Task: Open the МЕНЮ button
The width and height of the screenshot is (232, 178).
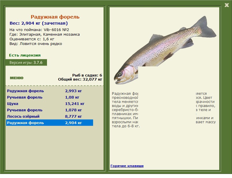Action: tap(17, 78)
